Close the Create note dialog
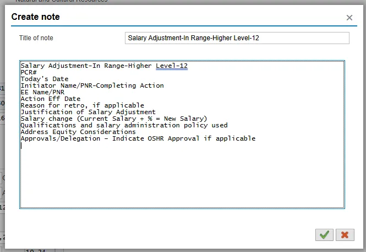This screenshot has height=252, width=366. pos(349,18)
